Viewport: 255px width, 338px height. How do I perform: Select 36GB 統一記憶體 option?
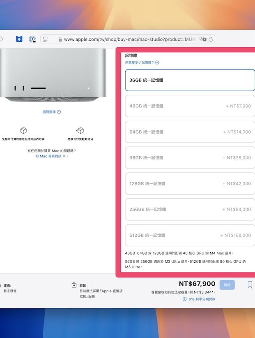[190, 80]
